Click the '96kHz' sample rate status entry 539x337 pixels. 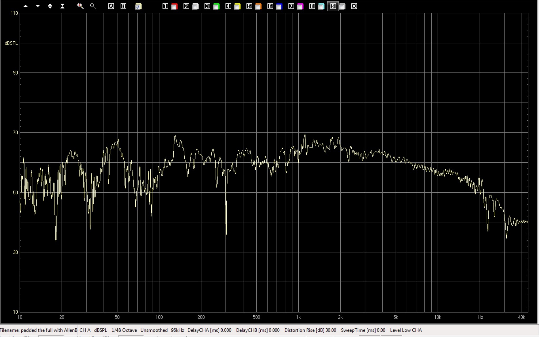178,330
